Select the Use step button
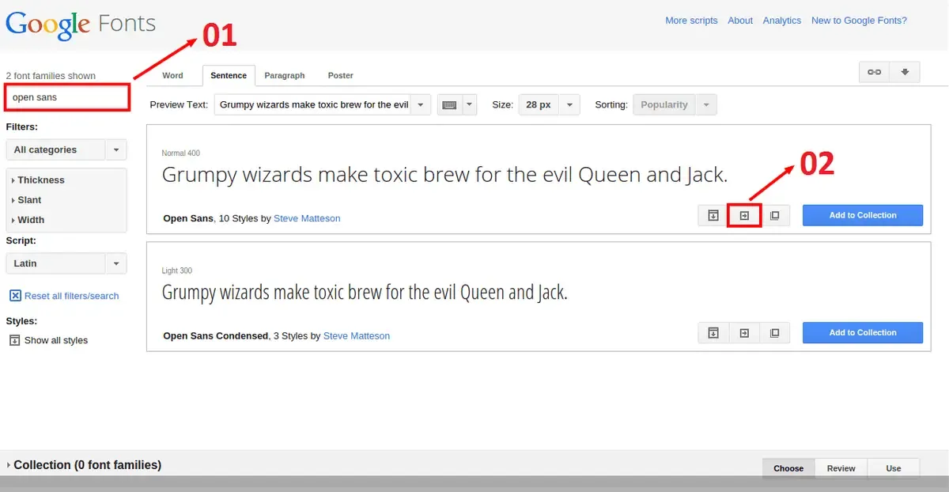This screenshot has width=949, height=492. [x=894, y=468]
